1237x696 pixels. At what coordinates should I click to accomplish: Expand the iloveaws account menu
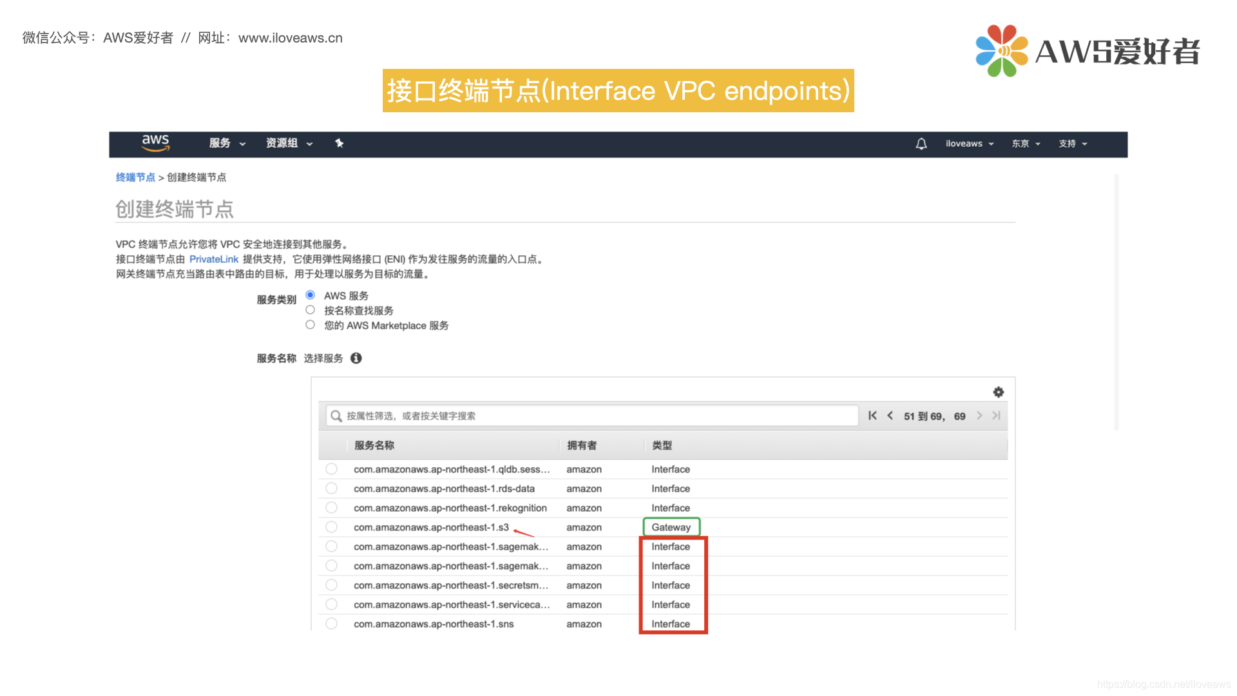coord(970,144)
